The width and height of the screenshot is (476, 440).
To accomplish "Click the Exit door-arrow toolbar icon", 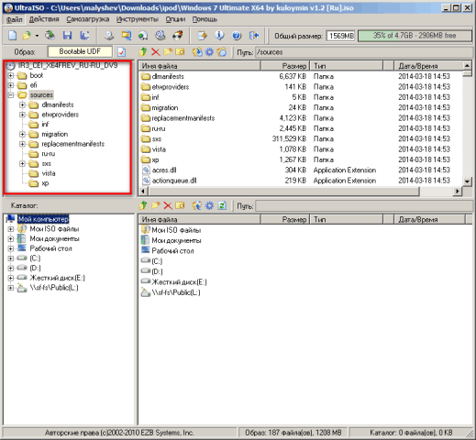I will pyautogui.click(x=254, y=36).
